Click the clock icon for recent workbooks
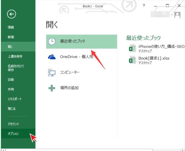185x151 pixels. tap(52, 41)
